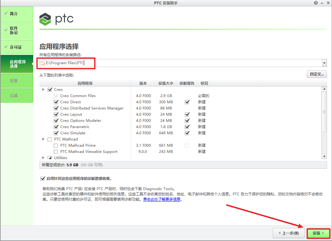Click the 安装 button
This screenshot has height=241, width=332.
(318, 233)
